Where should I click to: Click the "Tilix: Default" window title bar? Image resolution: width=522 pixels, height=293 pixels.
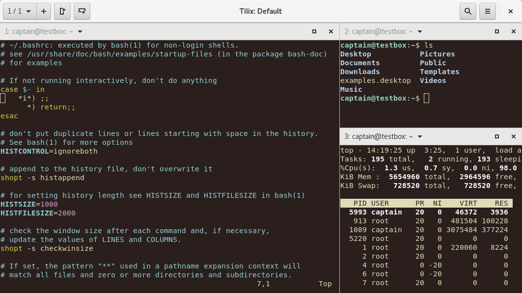pyautogui.click(x=260, y=11)
